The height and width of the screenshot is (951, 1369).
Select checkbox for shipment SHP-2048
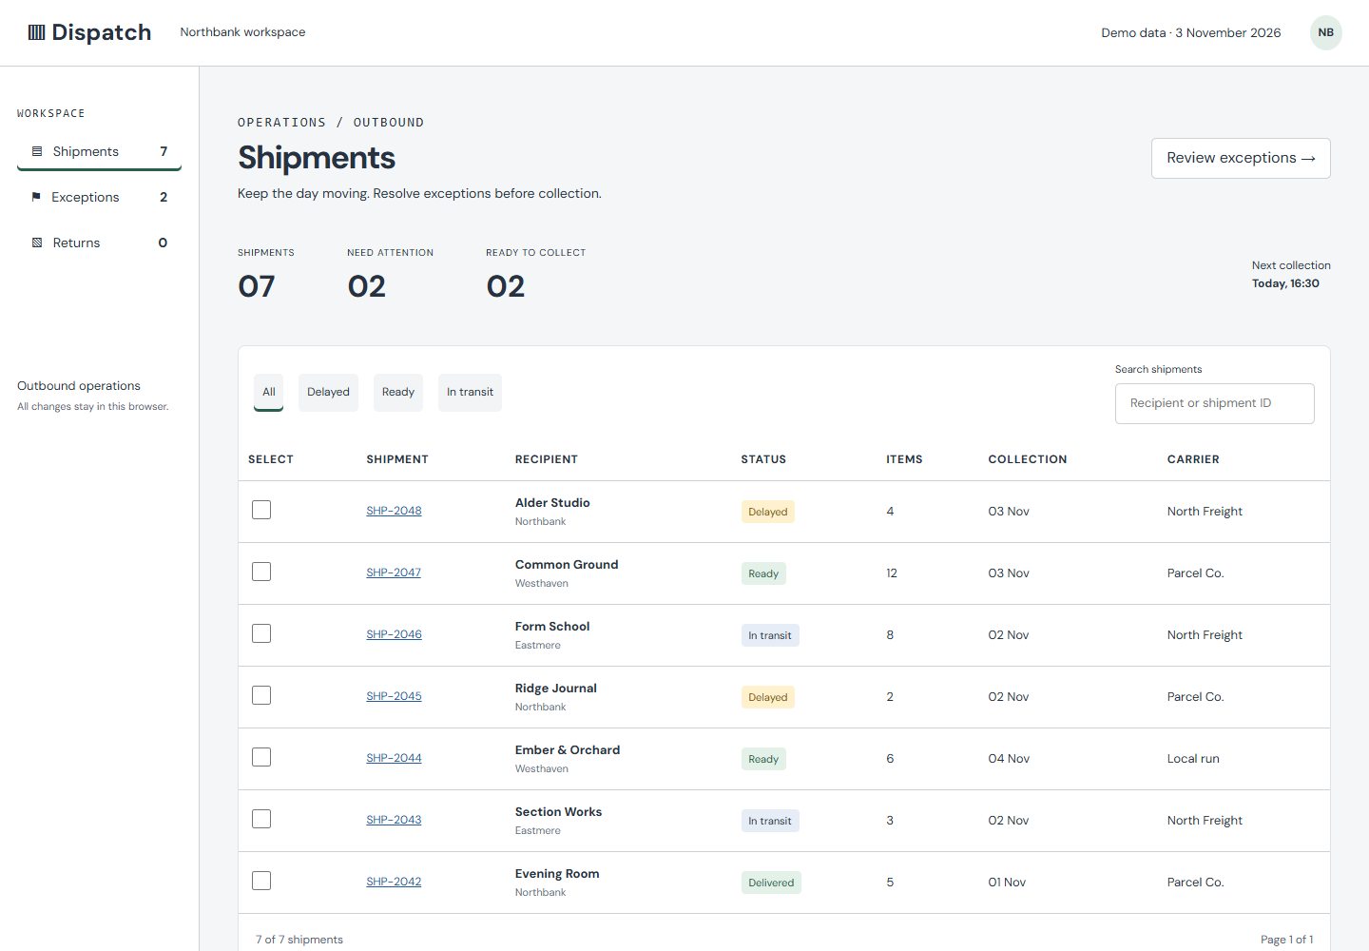261,510
